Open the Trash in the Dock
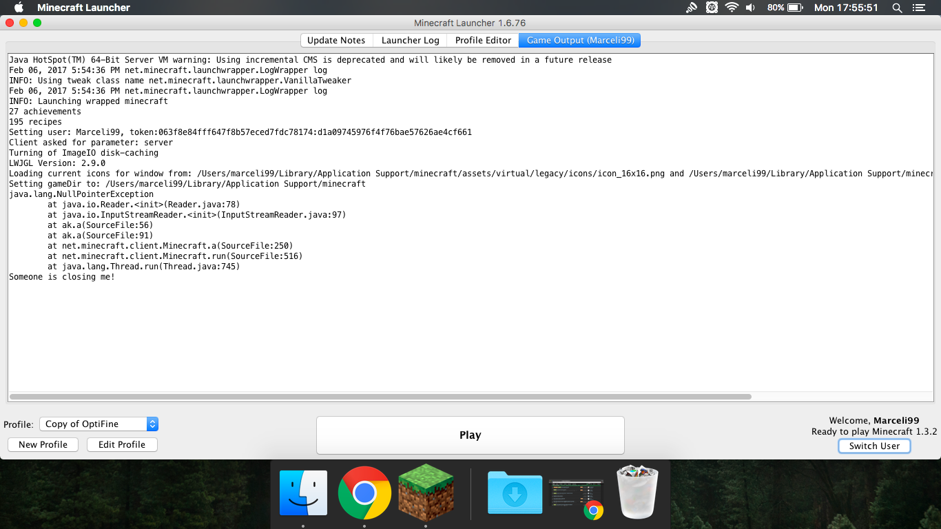Viewport: 941px width, 529px height. tap(638, 491)
